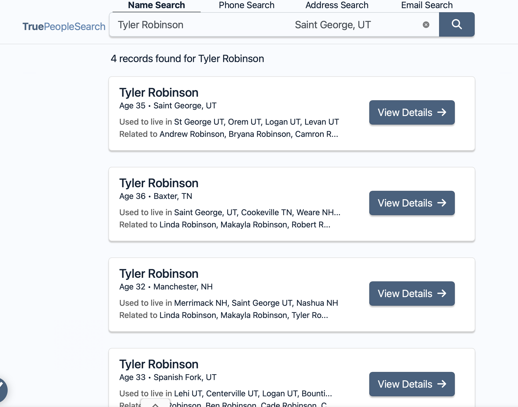Open the Tyler Robinson age 33 record name
Screen dimensions: 518x407
pos(159,364)
